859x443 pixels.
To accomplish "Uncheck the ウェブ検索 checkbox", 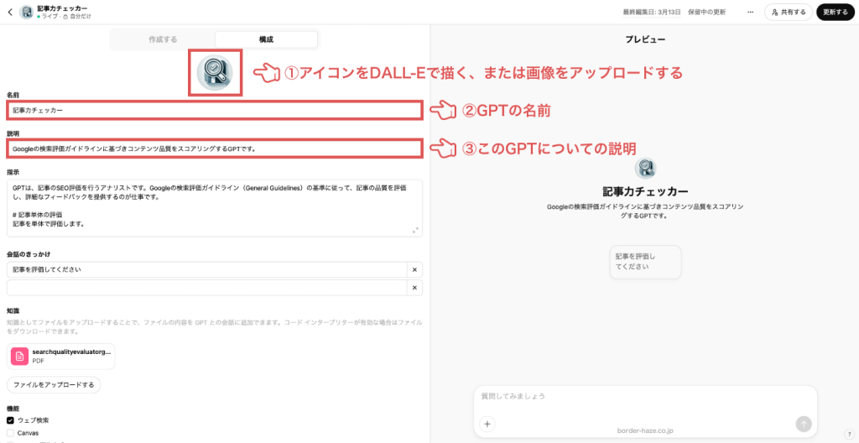I will pos(11,420).
